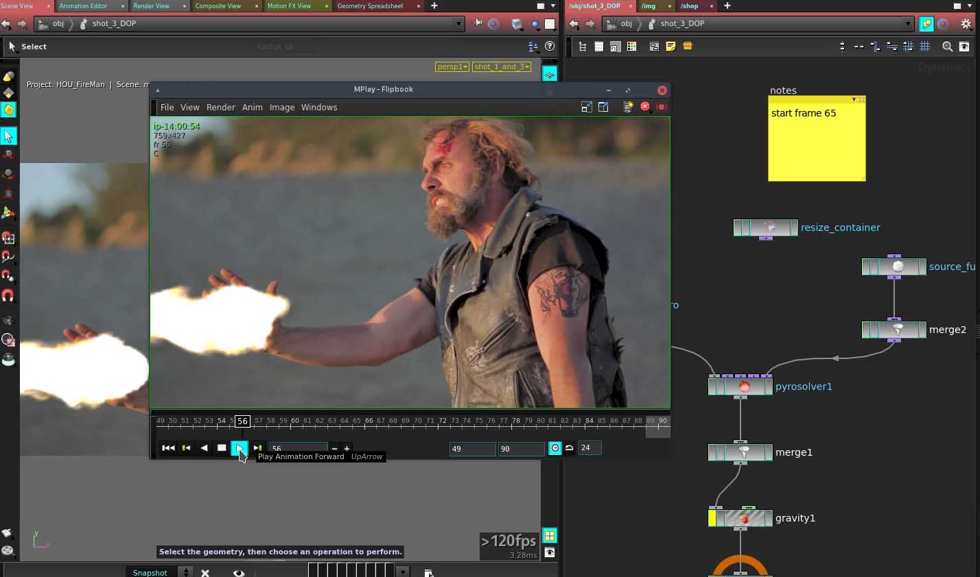The width and height of the screenshot is (980, 577).
Task: Click the stop button in MPlay
Action: (222, 447)
